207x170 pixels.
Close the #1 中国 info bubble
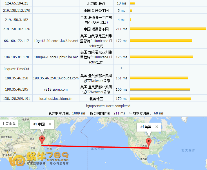[x=50, y=124]
